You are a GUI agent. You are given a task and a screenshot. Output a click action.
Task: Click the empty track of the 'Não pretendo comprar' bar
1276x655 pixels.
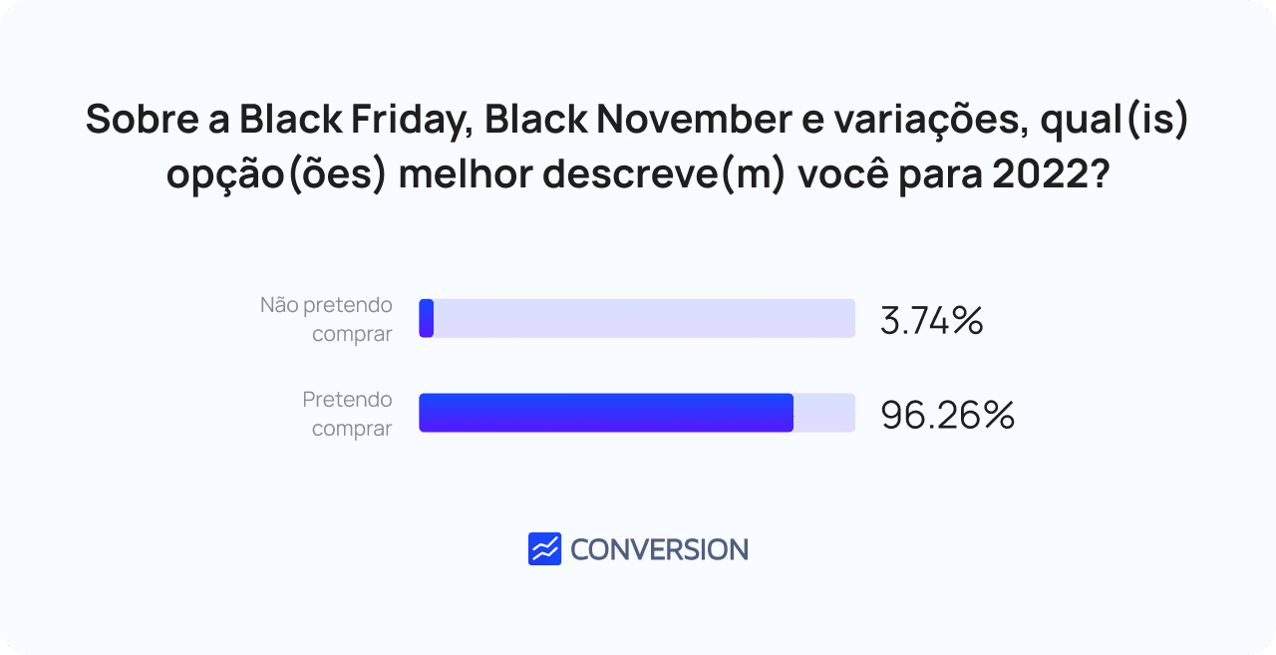644,318
